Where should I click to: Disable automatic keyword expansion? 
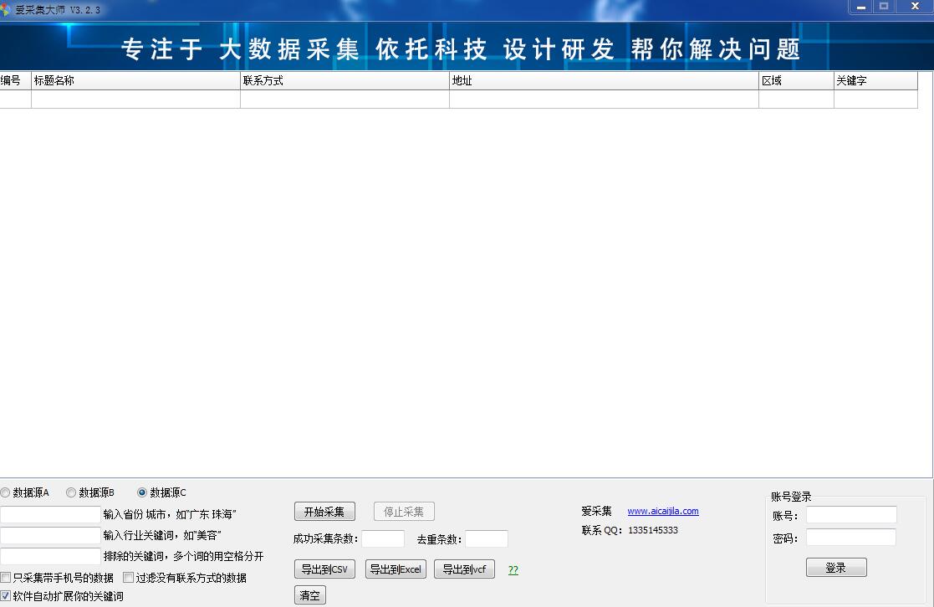point(6,596)
